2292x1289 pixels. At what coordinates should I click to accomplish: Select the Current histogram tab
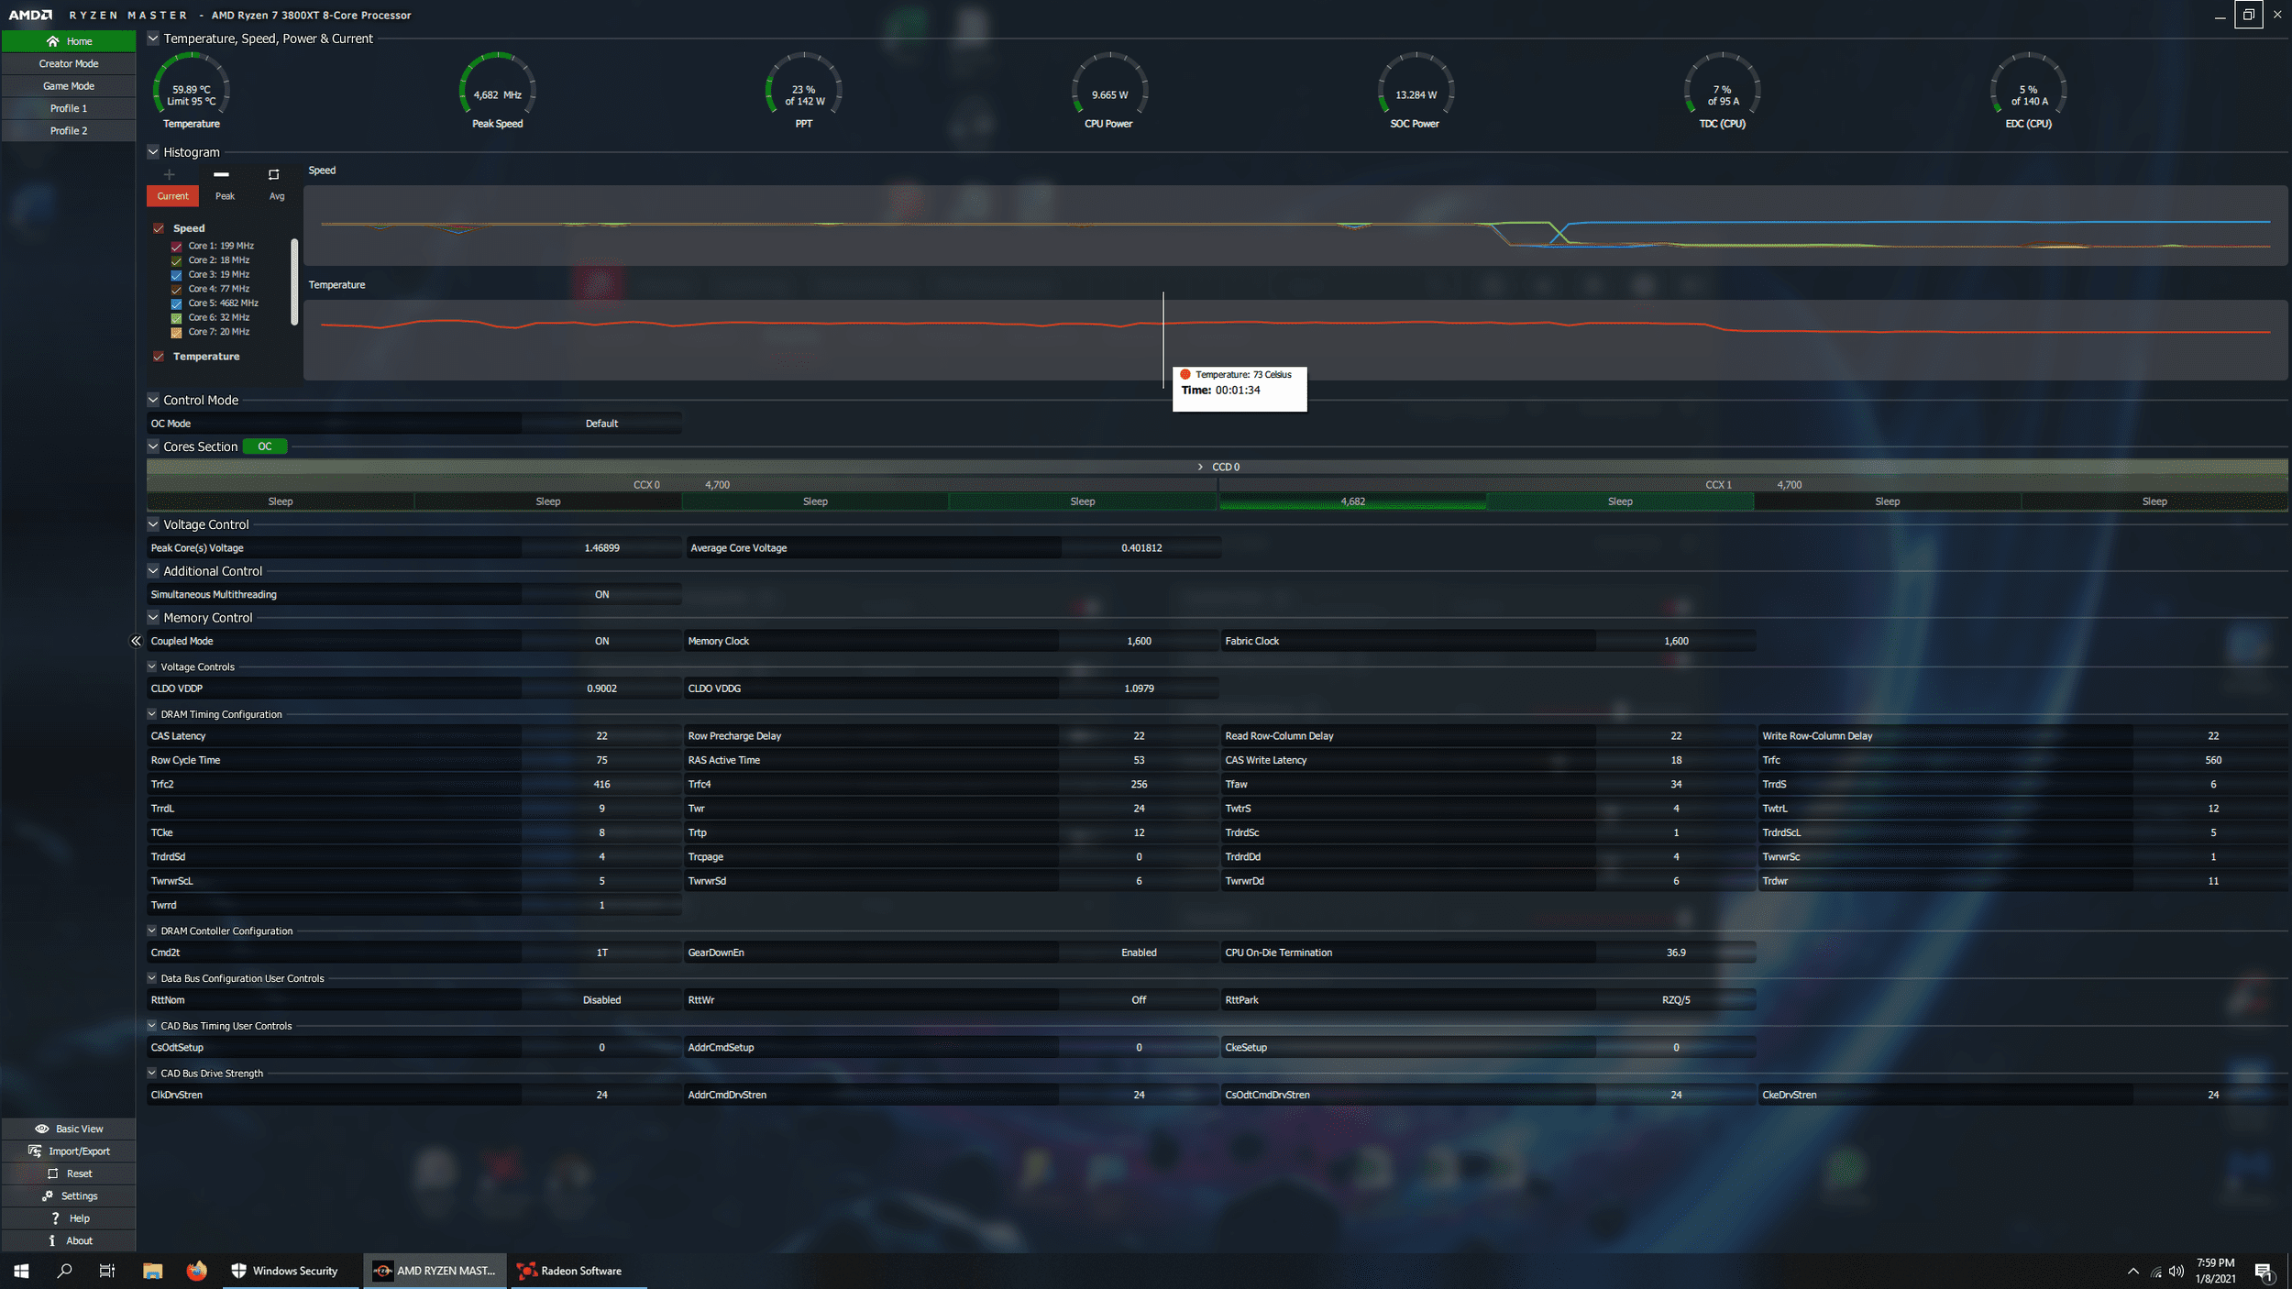[x=172, y=196]
